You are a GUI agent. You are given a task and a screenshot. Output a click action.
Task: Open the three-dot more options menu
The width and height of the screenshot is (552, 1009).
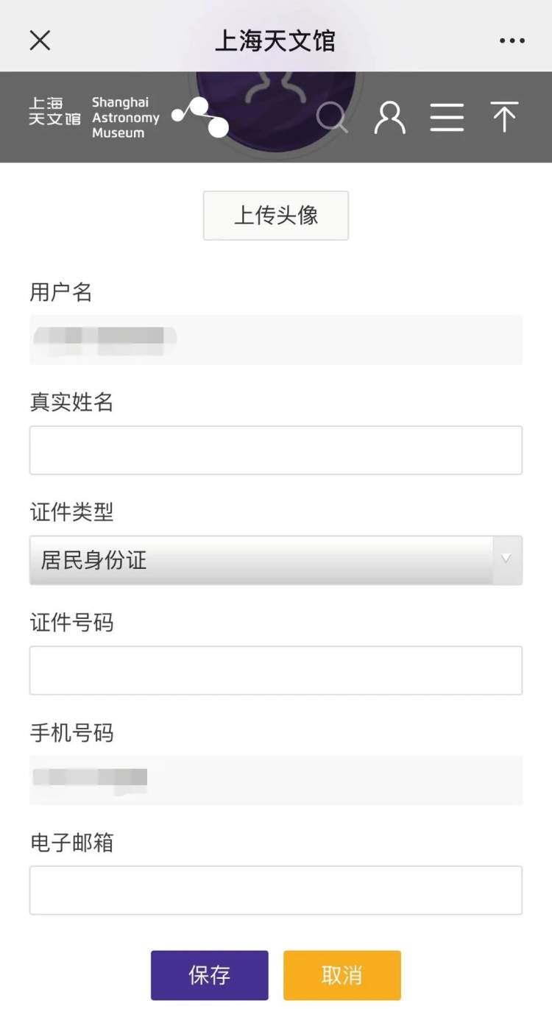512,40
